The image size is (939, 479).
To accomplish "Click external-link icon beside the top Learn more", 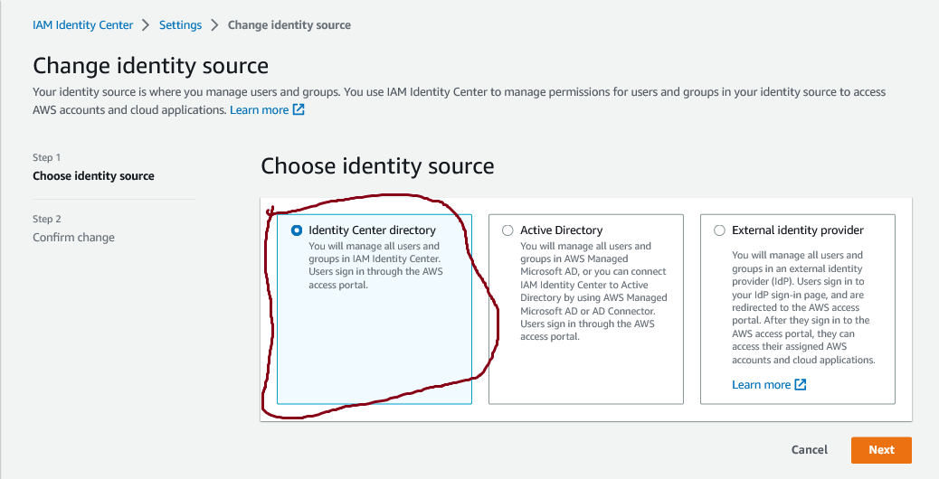I will 299,110.
